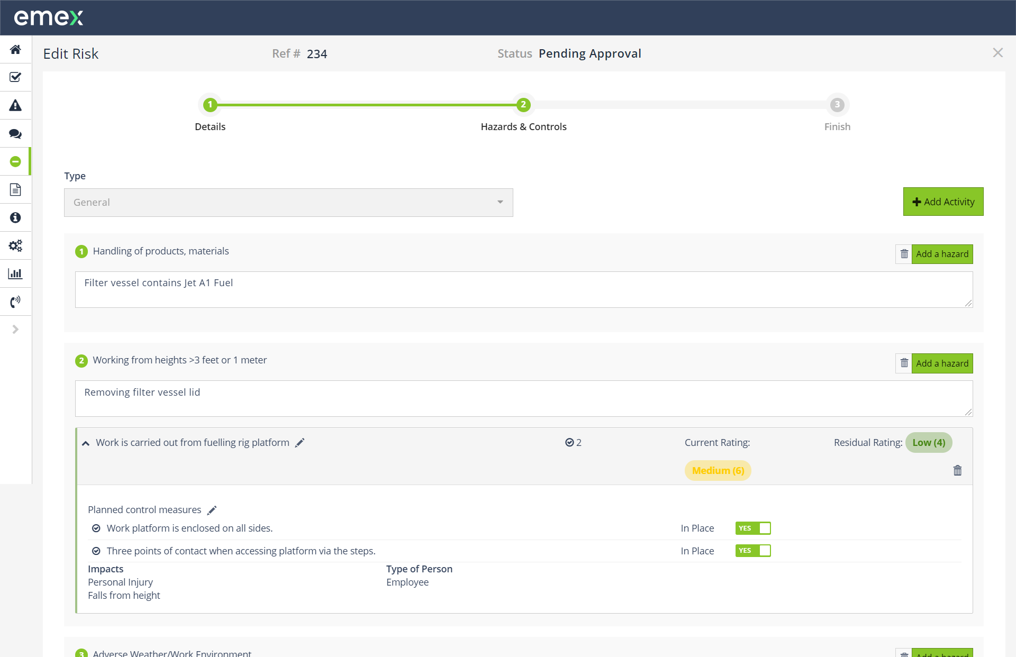View the reports bar chart in sidebar
1016x657 pixels.
pyautogui.click(x=15, y=273)
